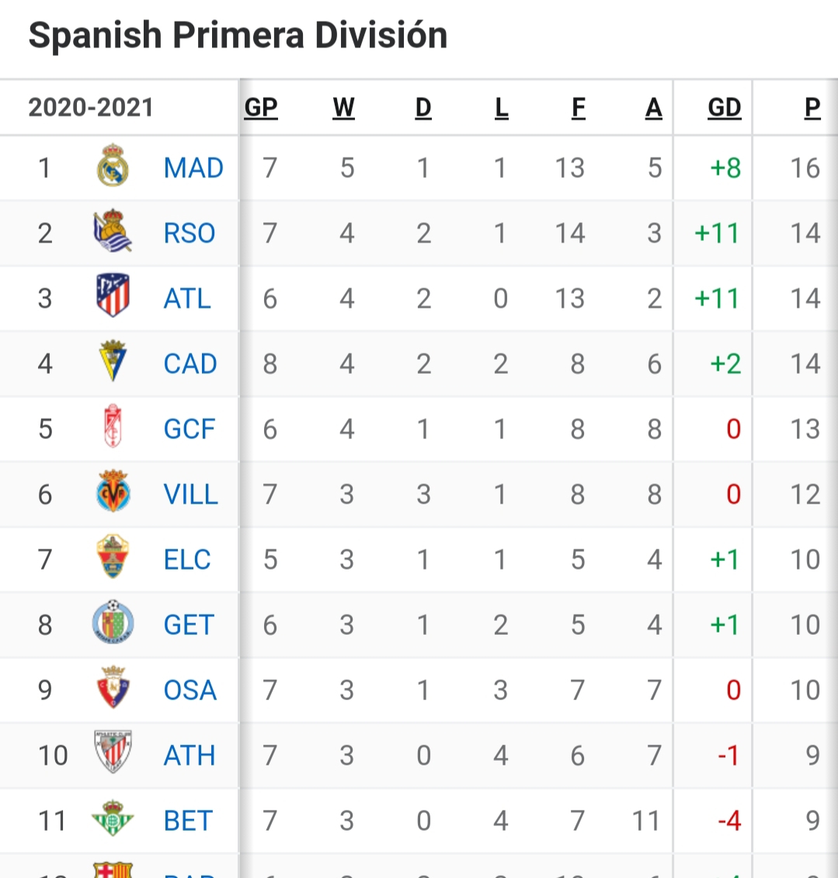Click the Real Sociedad club crest
This screenshot has width=838, height=878.
(x=113, y=232)
